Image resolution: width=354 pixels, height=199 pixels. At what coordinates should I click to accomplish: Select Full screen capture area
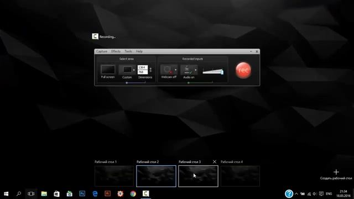[108, 70]
